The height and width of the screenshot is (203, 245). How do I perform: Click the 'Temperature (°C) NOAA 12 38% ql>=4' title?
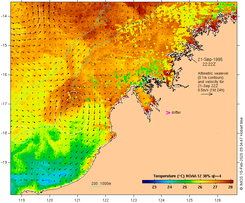coord(187,176)
